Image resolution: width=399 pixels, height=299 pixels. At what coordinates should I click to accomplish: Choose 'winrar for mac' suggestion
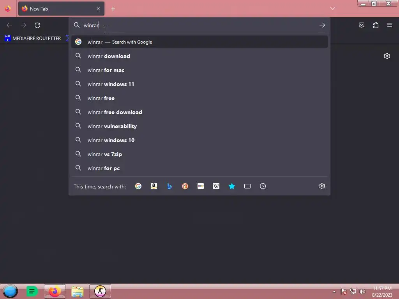tap(199, 70)
